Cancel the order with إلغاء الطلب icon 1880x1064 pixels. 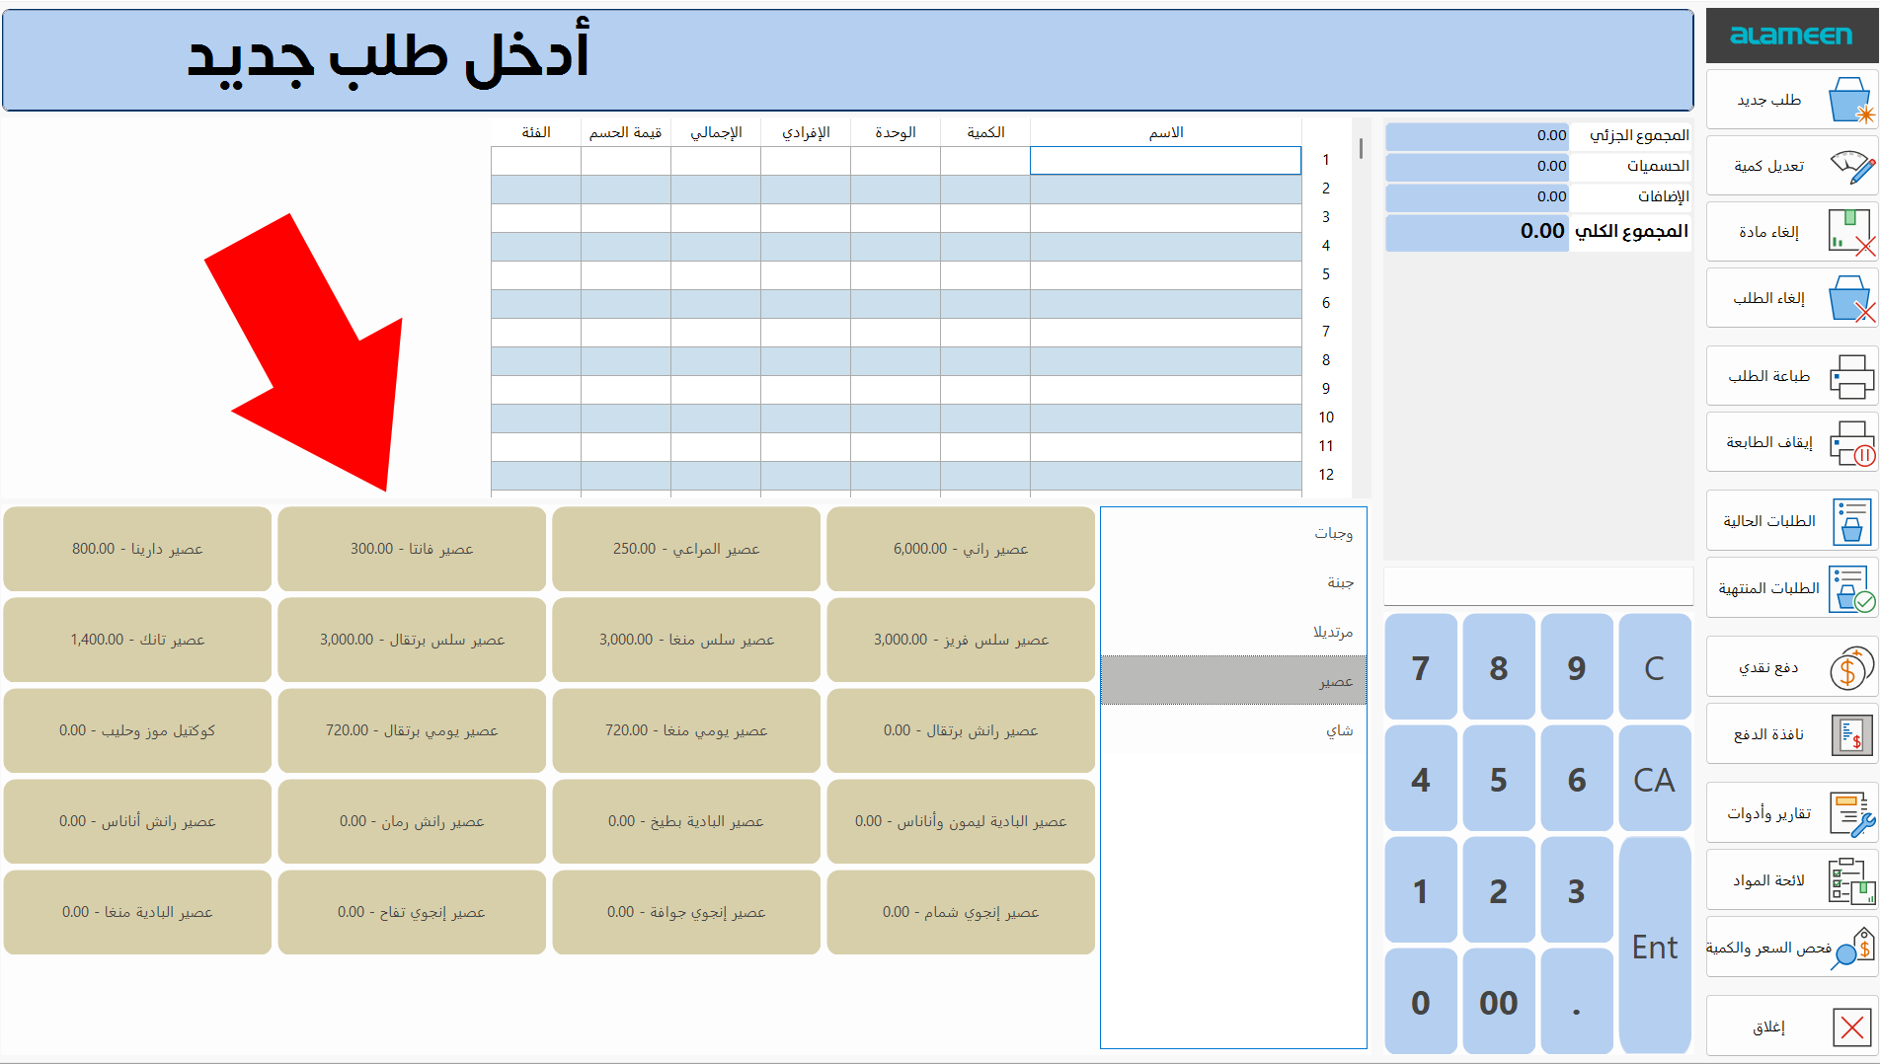1851,297
